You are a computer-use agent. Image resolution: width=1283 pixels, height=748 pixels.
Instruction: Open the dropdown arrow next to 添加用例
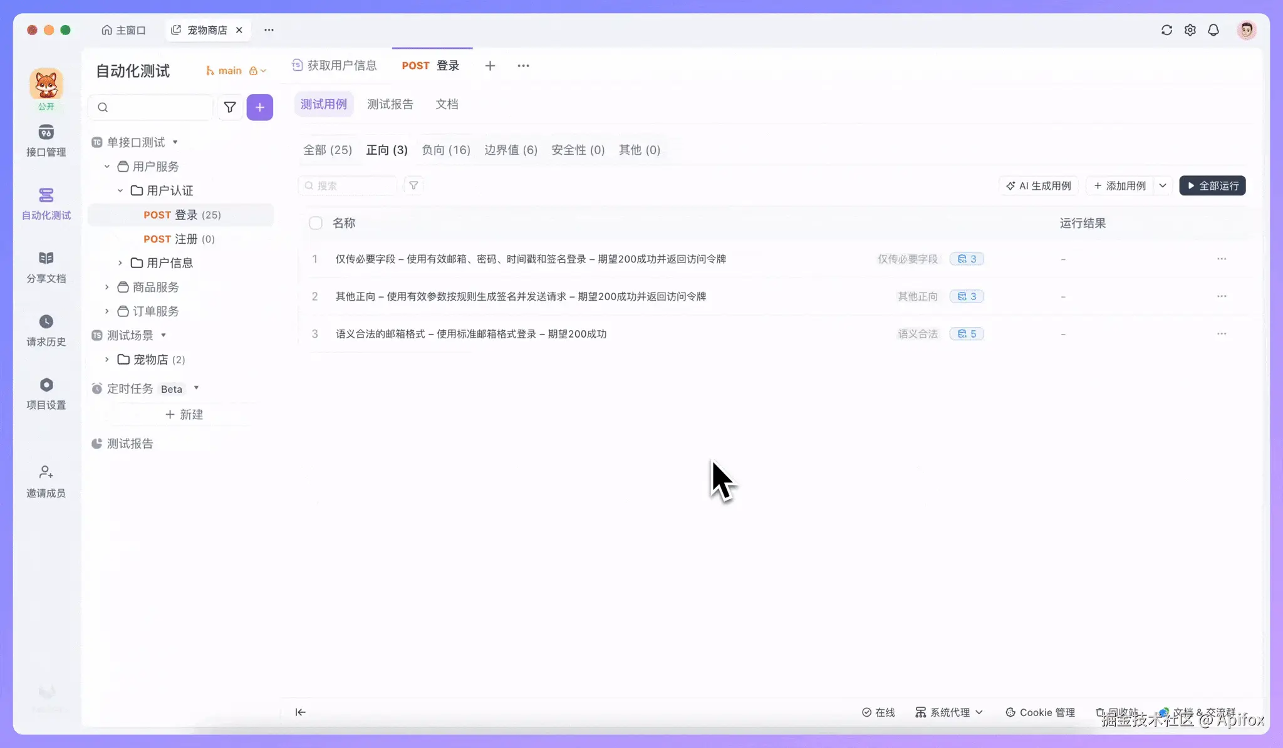click(1163, 185)
